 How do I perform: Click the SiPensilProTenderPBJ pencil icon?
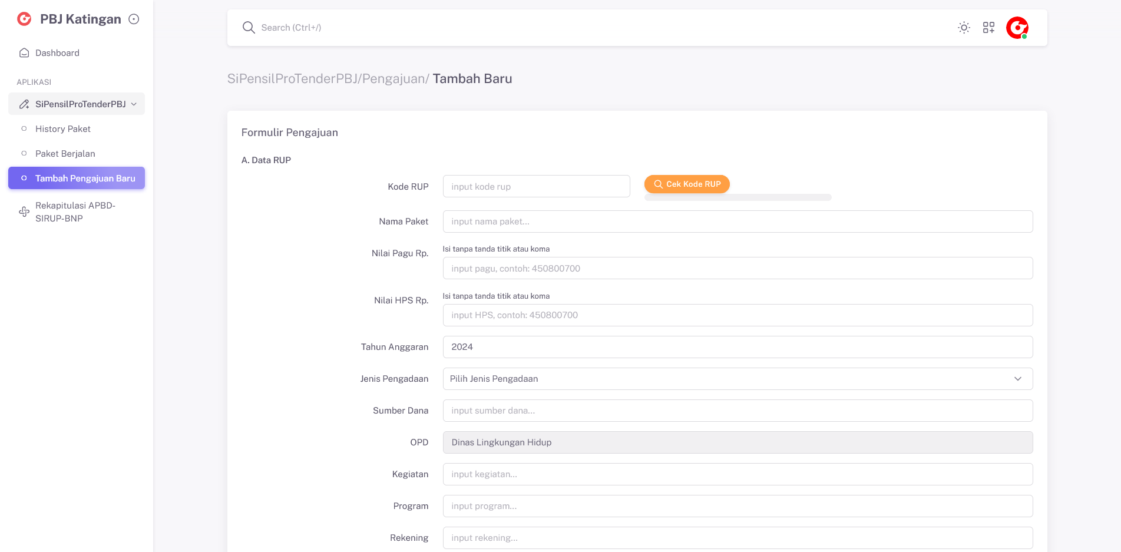point(24,104)
